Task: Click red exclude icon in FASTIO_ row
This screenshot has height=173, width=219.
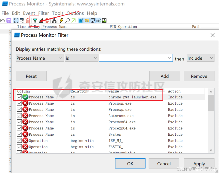Action: coord(25,147)
